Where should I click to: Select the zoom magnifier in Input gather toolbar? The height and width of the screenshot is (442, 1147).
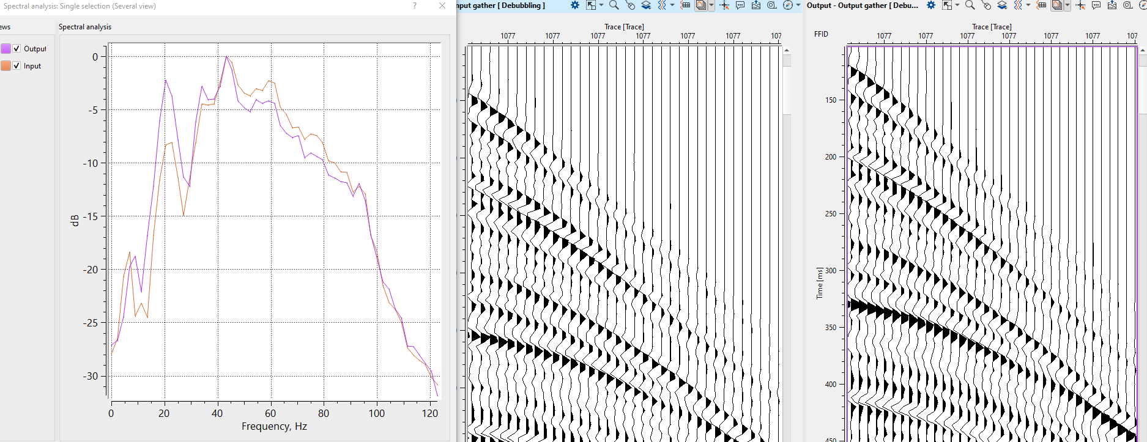click(614, 6)
